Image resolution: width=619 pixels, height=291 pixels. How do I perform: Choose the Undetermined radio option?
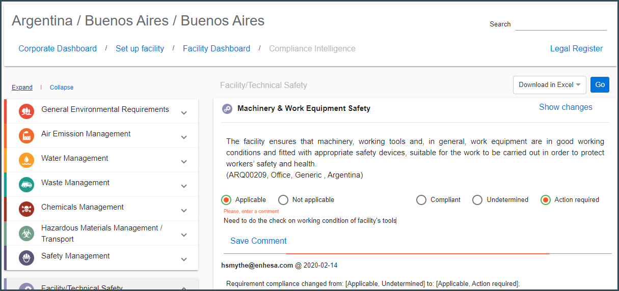(x=477, y=200)
